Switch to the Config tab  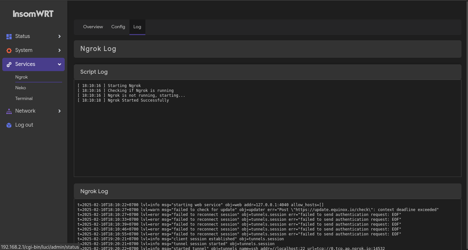pyautogui.click(x=118, y=27)
